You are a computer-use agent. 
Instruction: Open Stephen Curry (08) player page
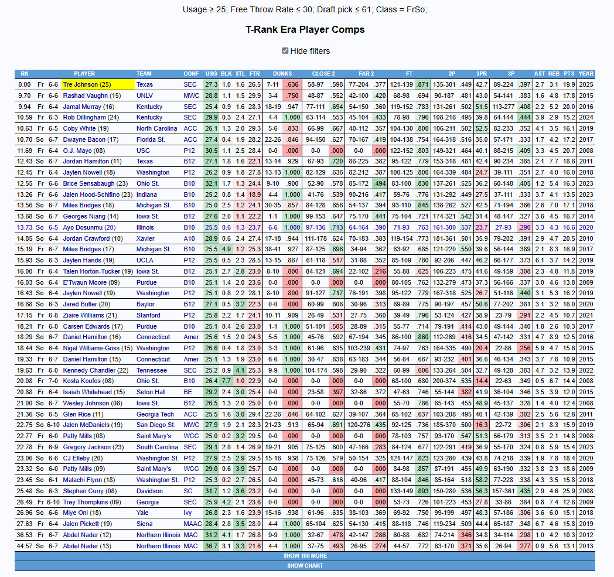tap(90, 491)
